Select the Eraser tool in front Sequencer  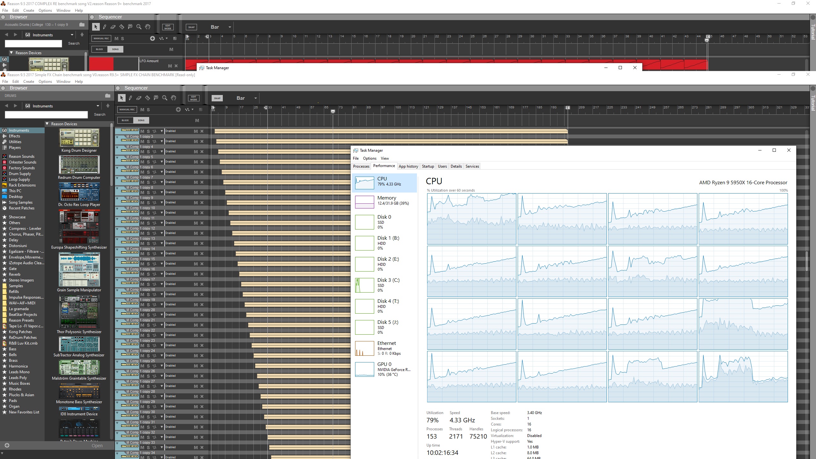pyautogui.click(x=139, y=98)
